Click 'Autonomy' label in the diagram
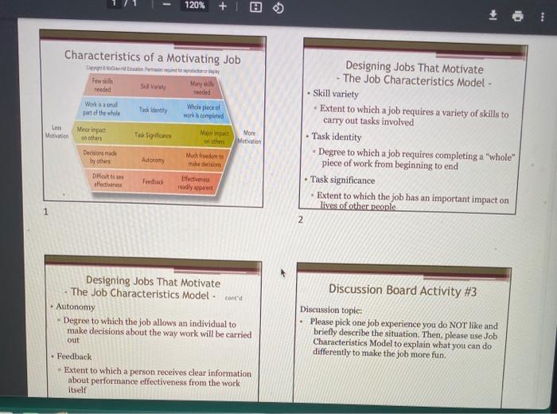The width and height of the screenshot is (557, 414). point(153,160)
